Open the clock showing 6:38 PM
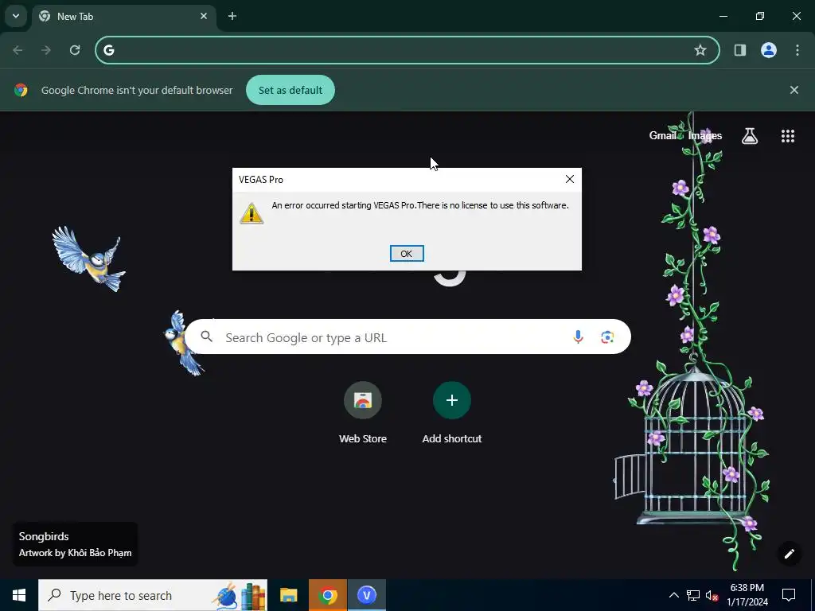This screenshot has height=611, width=815. click(747, 595)
